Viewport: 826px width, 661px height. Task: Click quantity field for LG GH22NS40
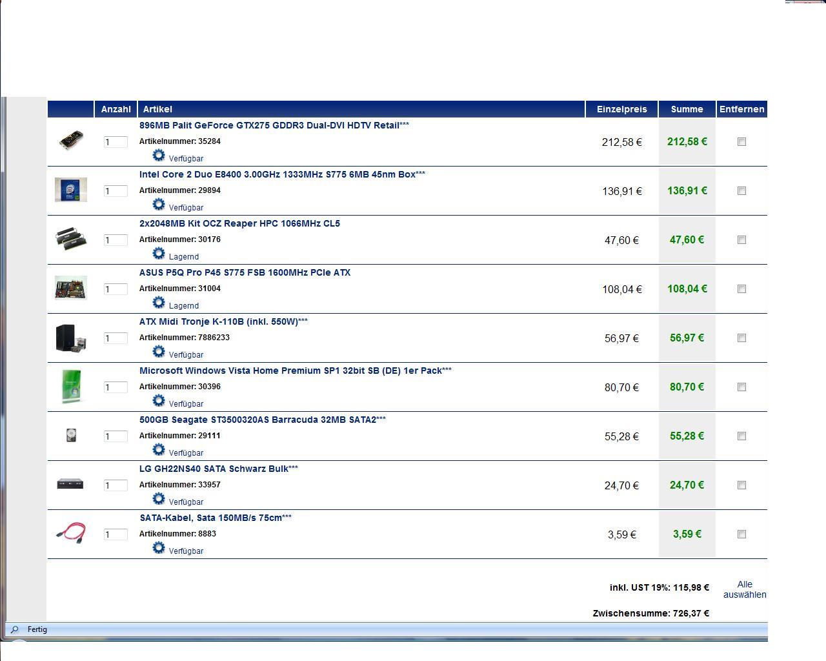(x=116, y=485)
